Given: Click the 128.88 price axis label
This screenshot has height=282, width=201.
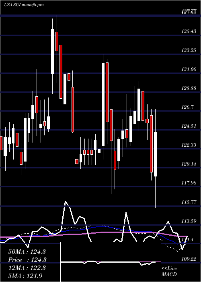Looking at the screenshot, I should click(189, 88).
